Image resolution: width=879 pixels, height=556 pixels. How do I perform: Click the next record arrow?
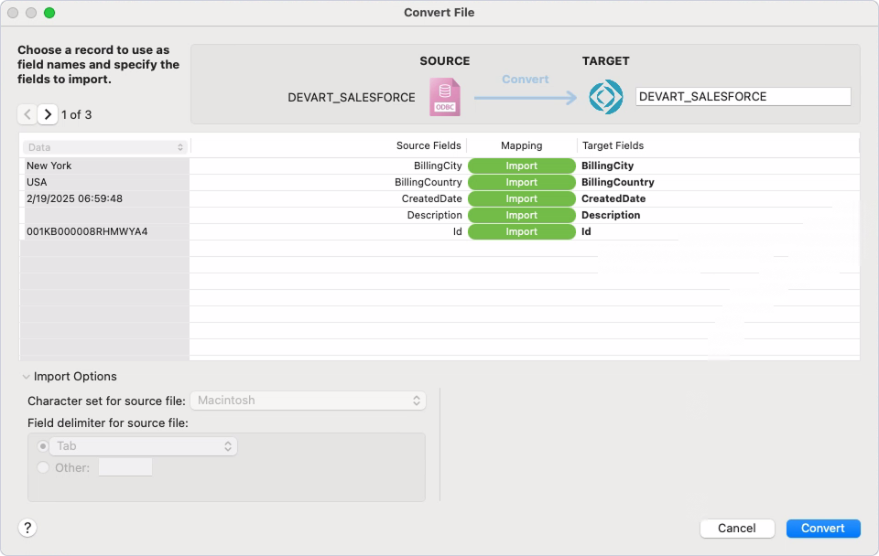(47, 114)
